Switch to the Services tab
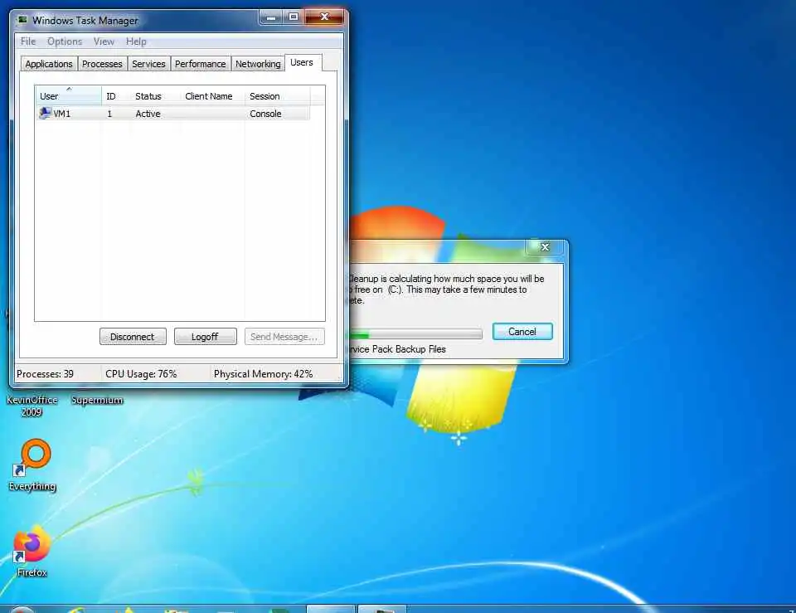This screenshot has height=613, width=796. click(x=148, y=64)
